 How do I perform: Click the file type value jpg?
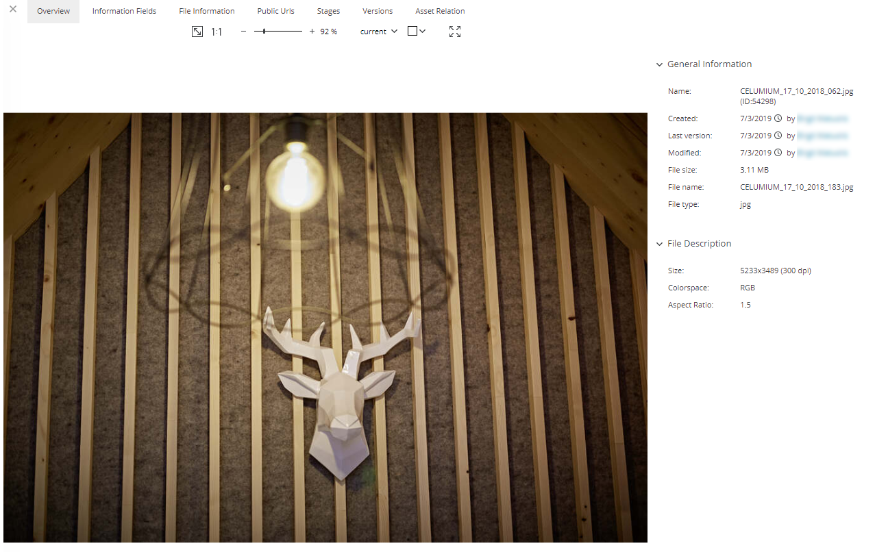coord(745,204)
